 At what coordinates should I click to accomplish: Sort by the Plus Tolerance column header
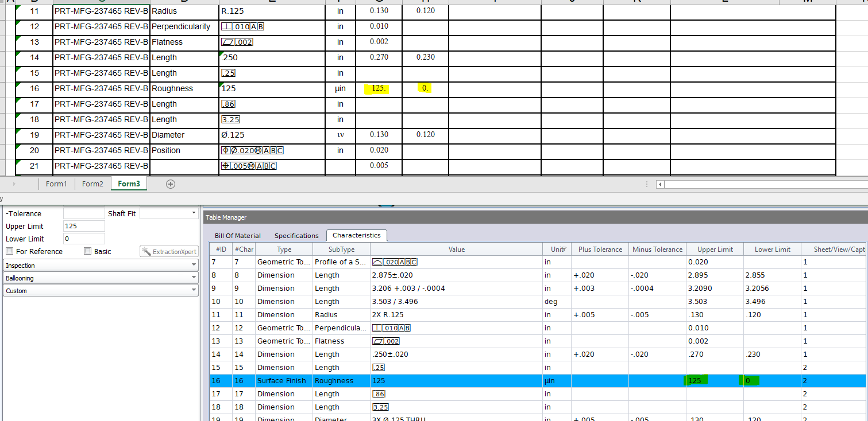point(600,250)
